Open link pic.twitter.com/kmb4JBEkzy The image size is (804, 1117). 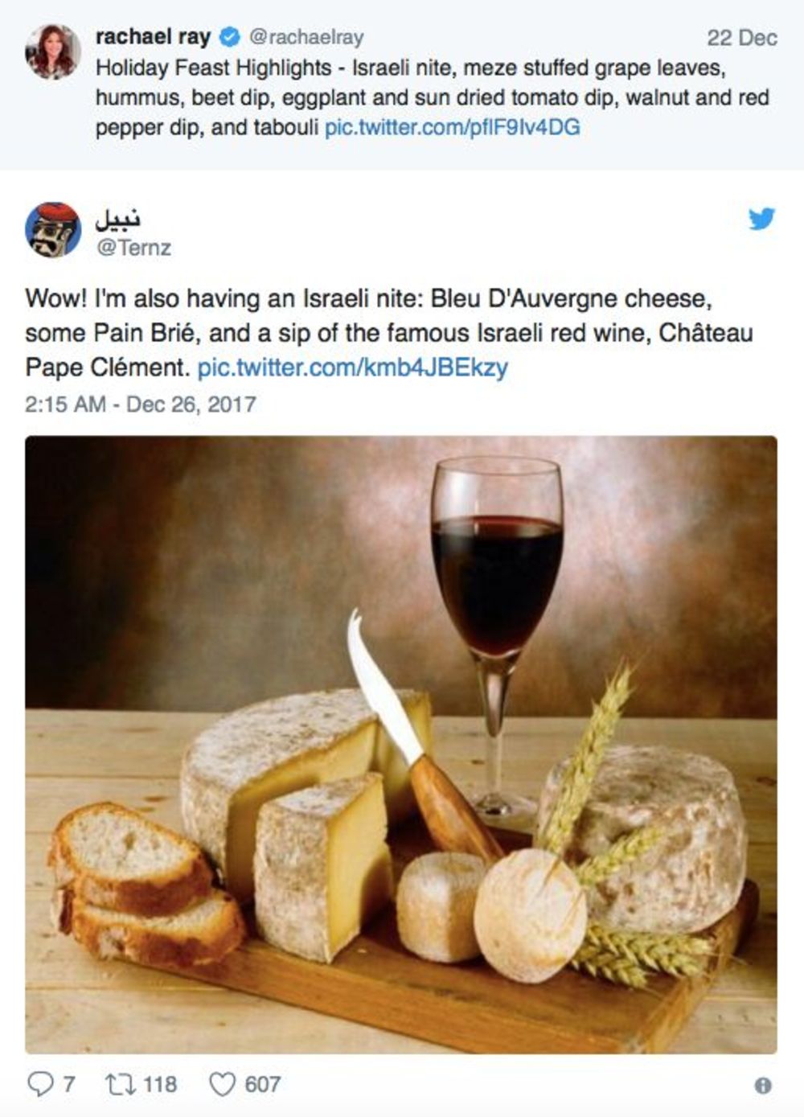352,368
